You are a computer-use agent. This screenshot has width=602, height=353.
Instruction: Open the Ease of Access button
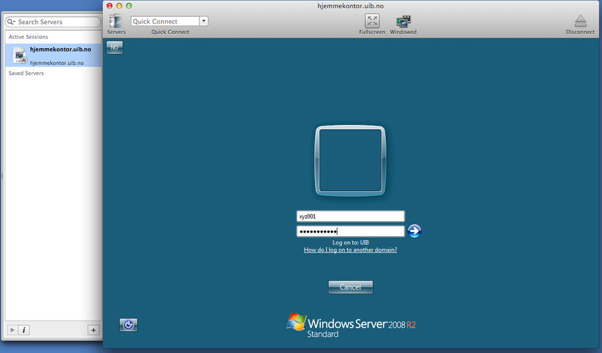tap(128, 325)
